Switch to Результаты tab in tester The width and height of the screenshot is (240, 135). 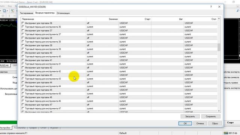point(19,127)
